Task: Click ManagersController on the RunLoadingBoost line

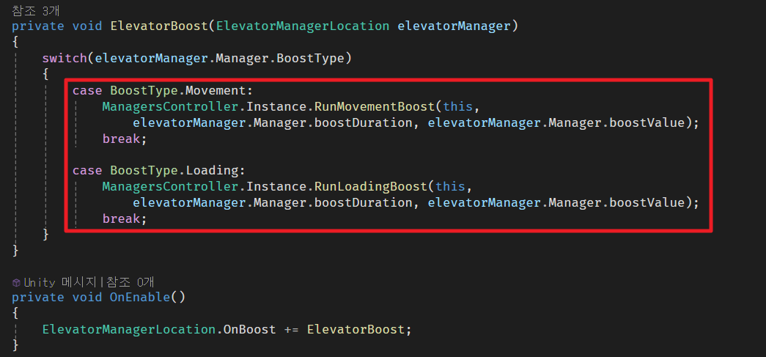Action: coord(170,186)
